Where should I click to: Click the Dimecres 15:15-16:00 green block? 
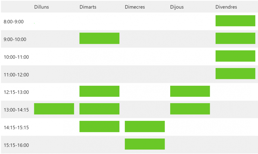[145, 144]
